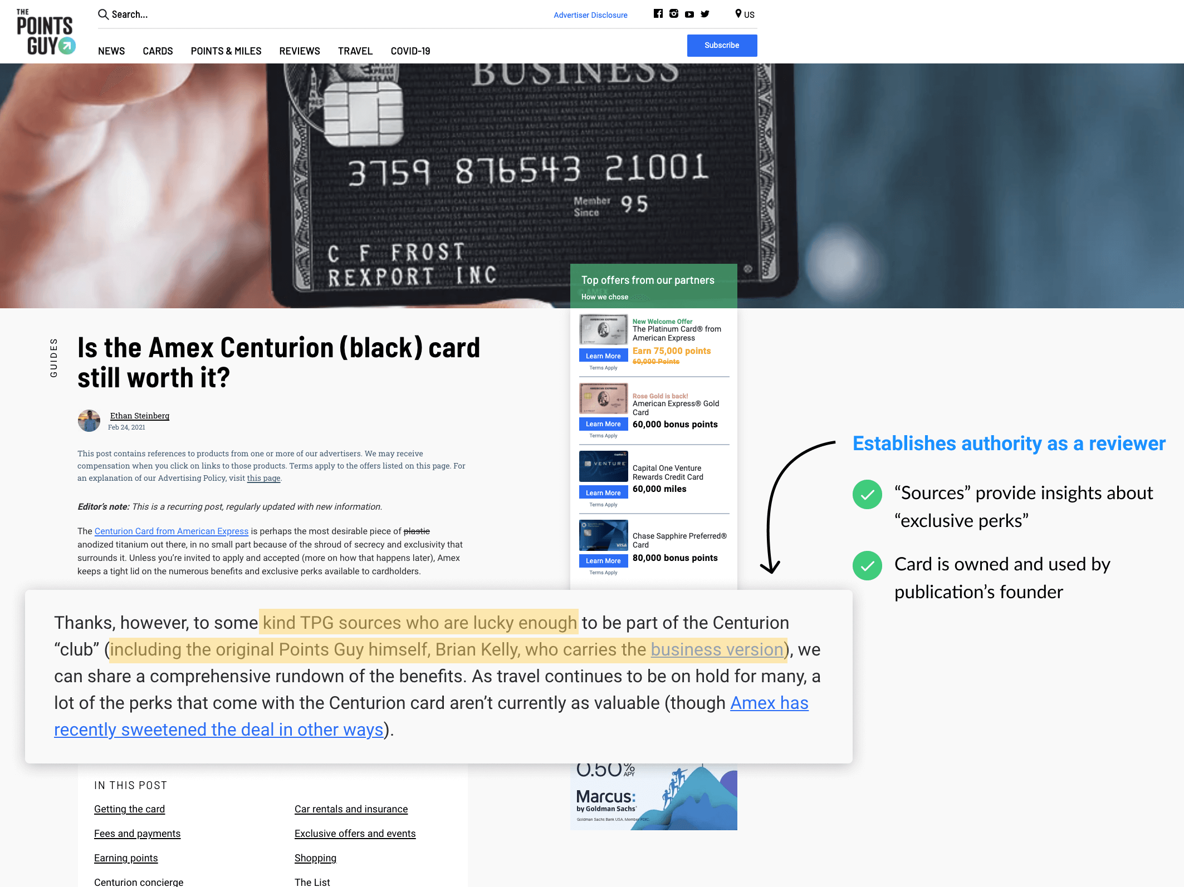Click Learn More for Platinum Card offer
1184x887 pixels.
click(602, 355)
